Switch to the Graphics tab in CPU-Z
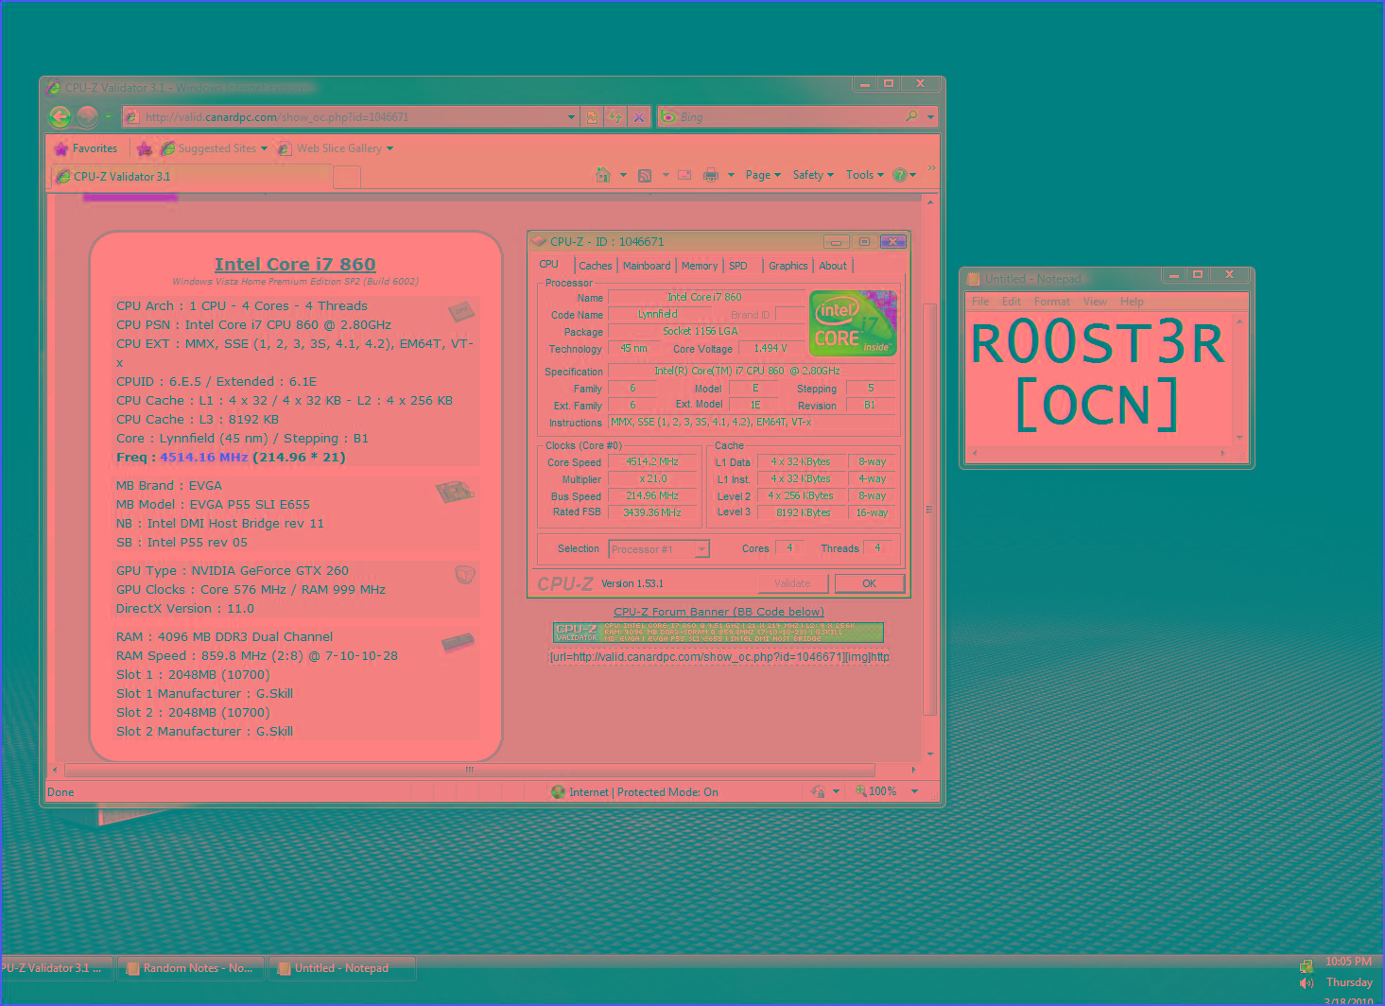Image resolution: width=1385 pixels, height=1006 pixels. point(788,267)
